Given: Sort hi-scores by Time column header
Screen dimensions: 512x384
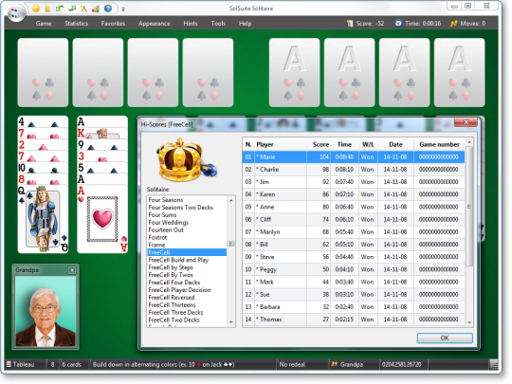Looking at the screenshot, I should pyautogui.click(x=344, y=144).
